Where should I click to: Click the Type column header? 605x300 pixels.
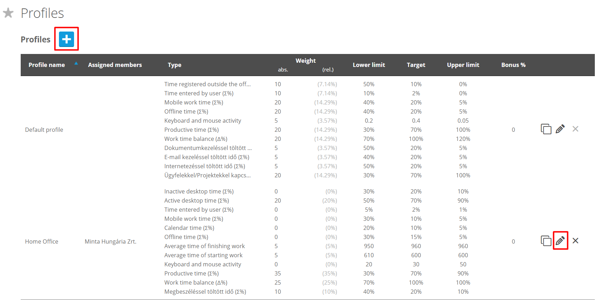click(x=174, y=65)
